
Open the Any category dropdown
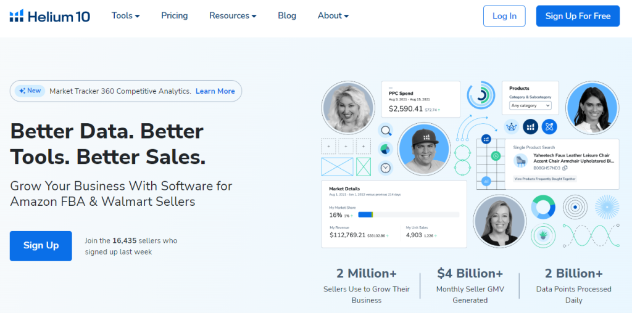(530, 105)
